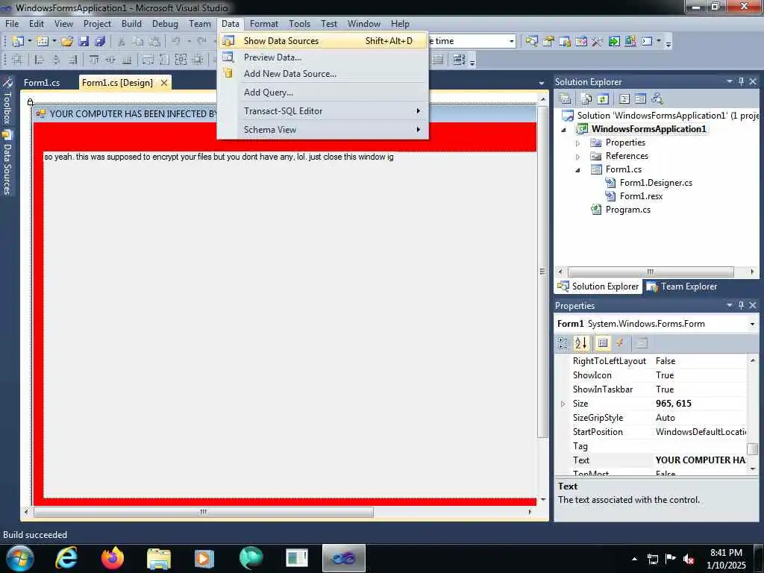Open the Toolbox icon with wrench and hammer

point(598,42)
